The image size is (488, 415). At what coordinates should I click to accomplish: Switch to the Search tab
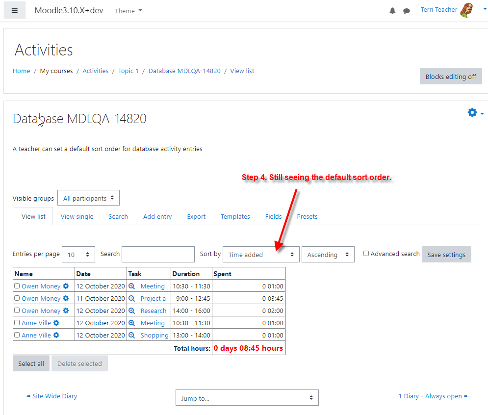coord(118,216)
